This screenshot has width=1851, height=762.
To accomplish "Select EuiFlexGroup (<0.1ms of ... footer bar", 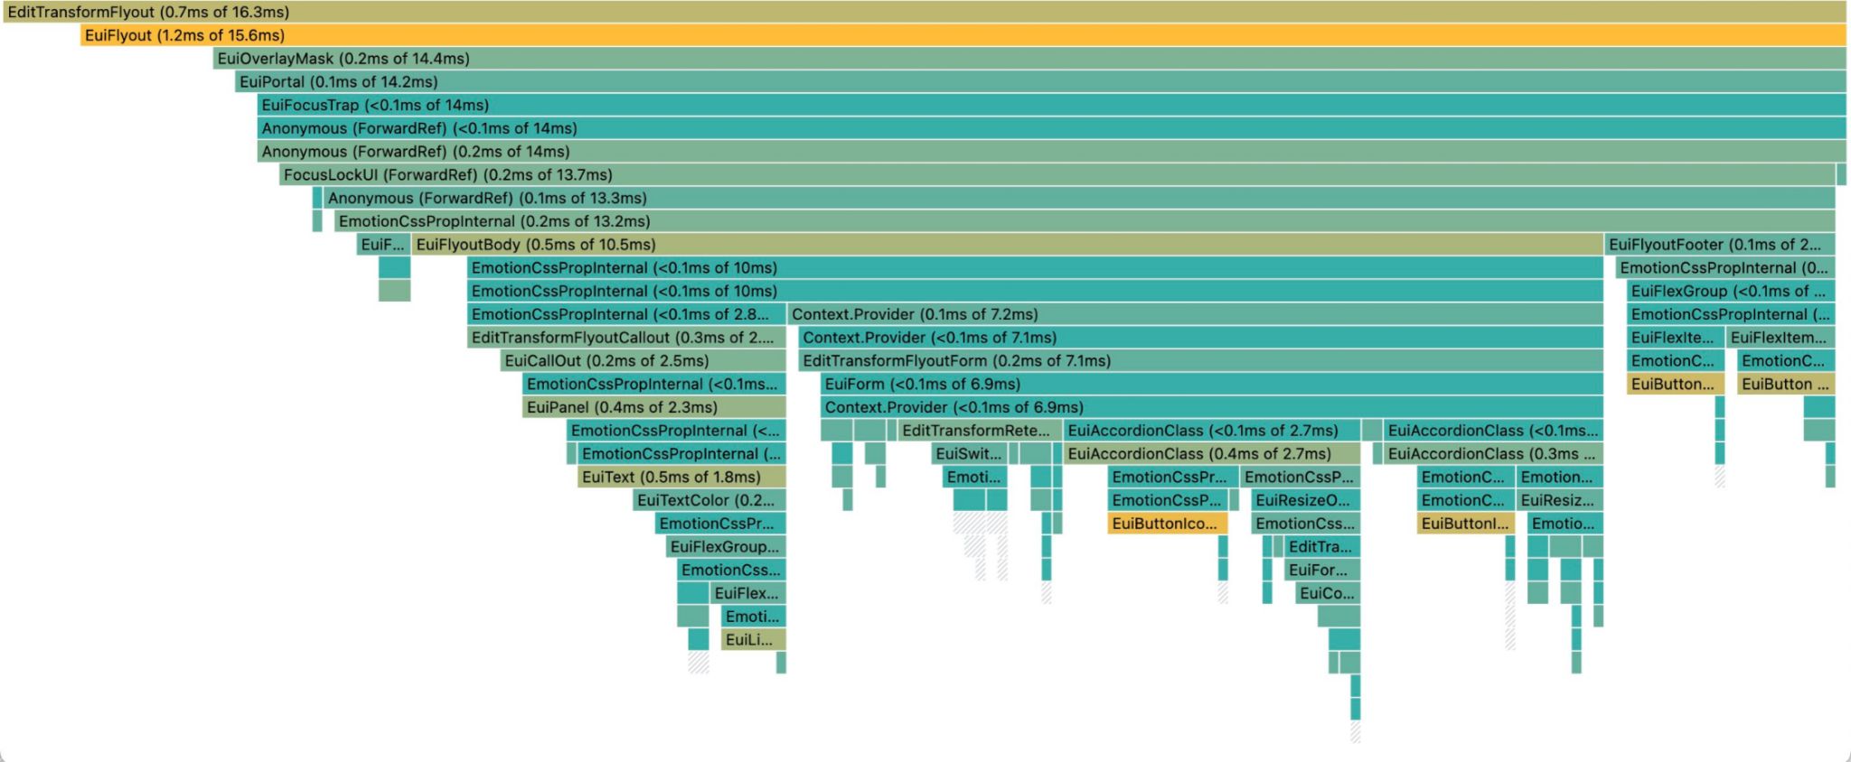I will click(1731, 291).
